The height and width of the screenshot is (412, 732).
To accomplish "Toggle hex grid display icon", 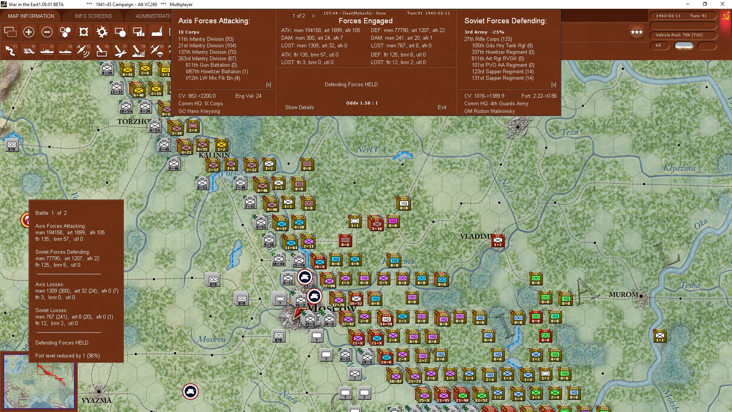I will pyautogui.click(x=65, y=32).
